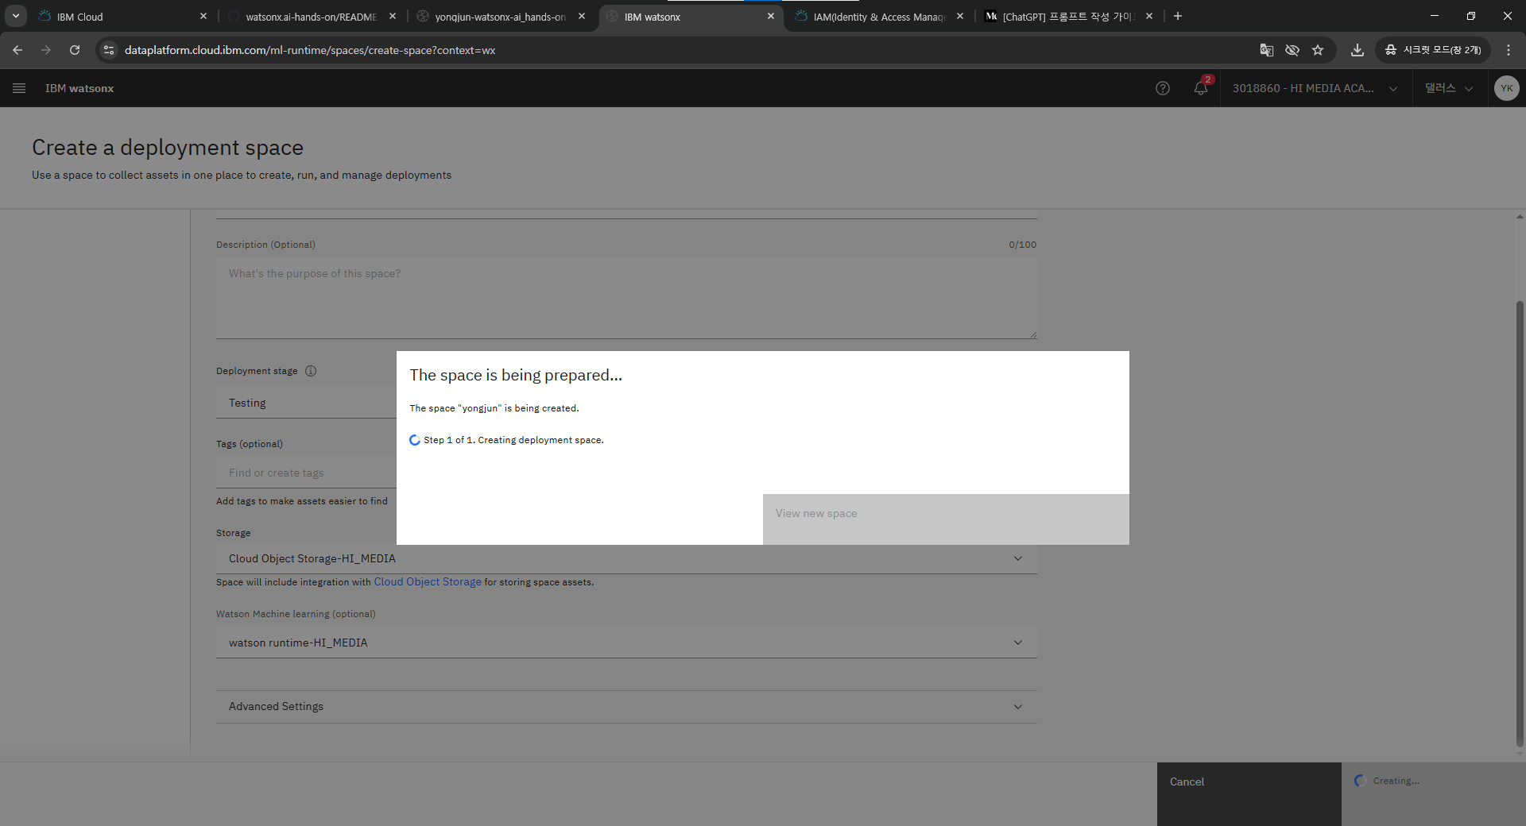The height and width of the screenshot is (826, 1526).
Task: Go back with the browser back arrow
Action: (x=17, y=50)
